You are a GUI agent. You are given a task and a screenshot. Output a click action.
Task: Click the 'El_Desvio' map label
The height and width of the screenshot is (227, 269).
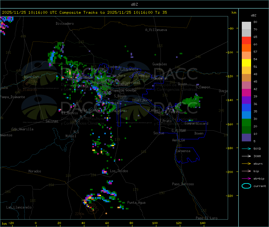coord(70,113)
